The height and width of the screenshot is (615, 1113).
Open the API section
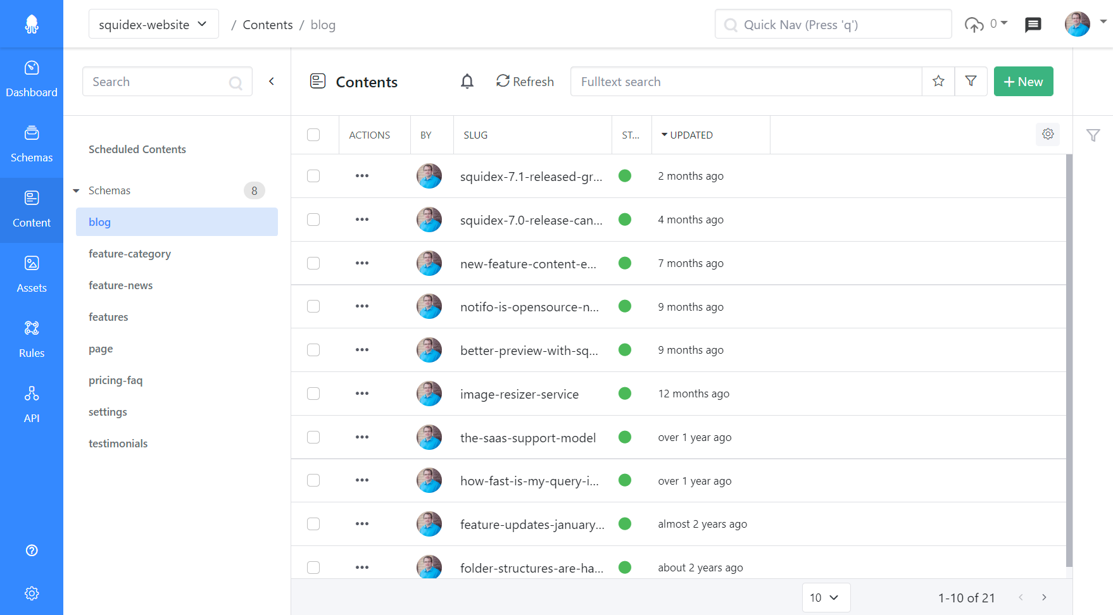pos(32,406)
